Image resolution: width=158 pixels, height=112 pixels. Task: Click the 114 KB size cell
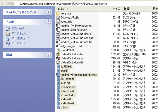[x=116, y=67]
